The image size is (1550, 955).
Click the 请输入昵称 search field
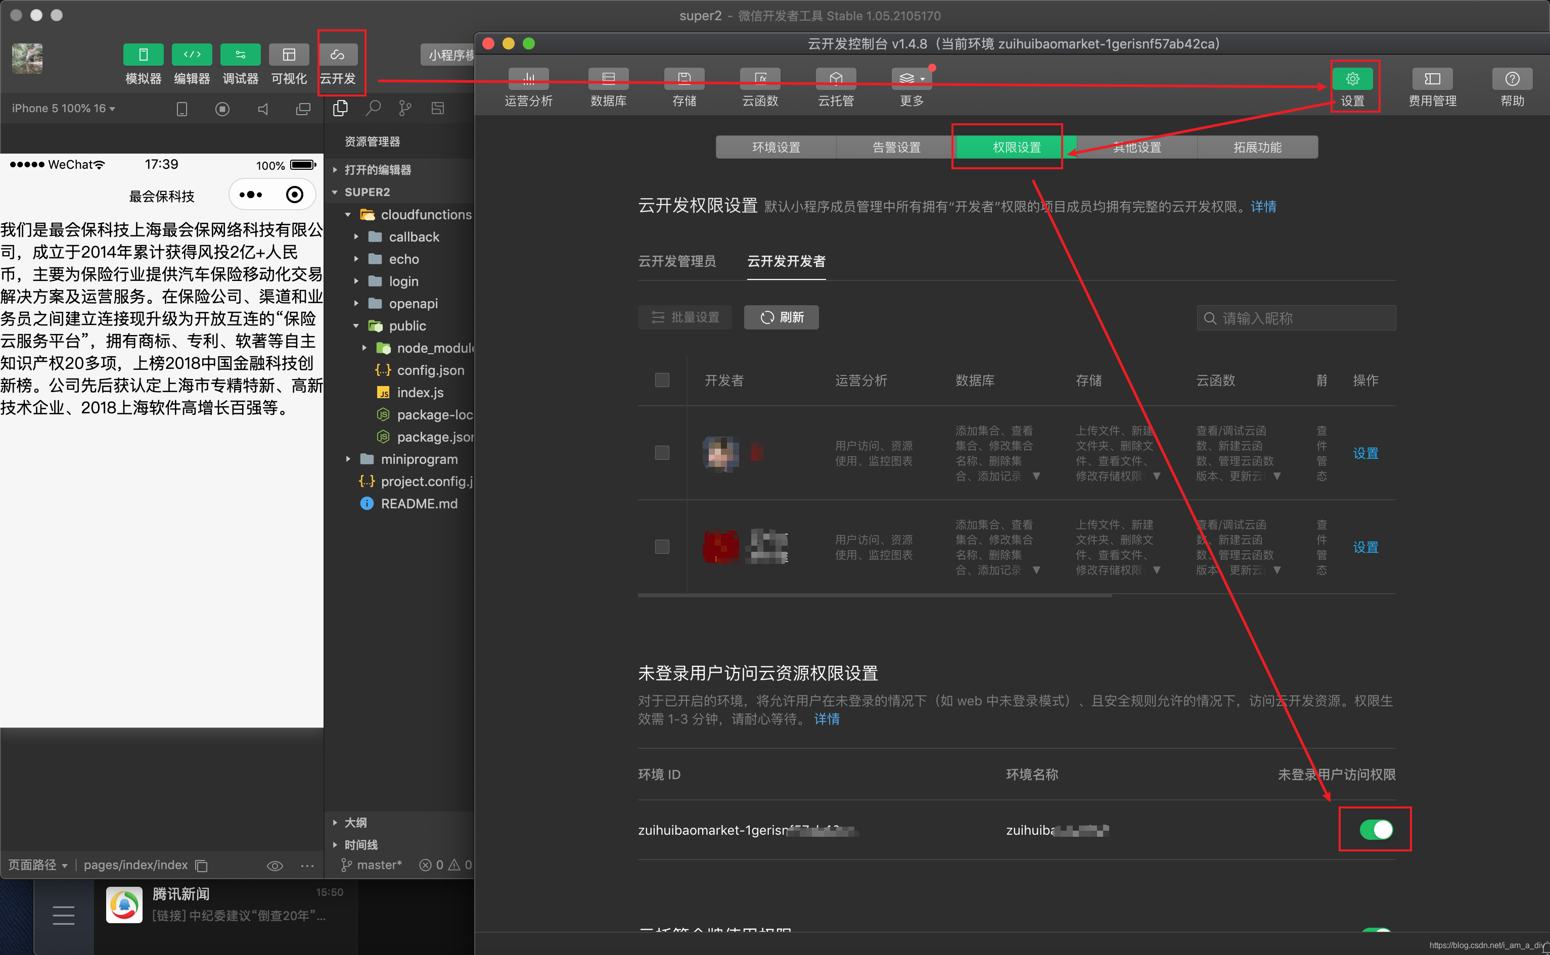[1296, 318]
